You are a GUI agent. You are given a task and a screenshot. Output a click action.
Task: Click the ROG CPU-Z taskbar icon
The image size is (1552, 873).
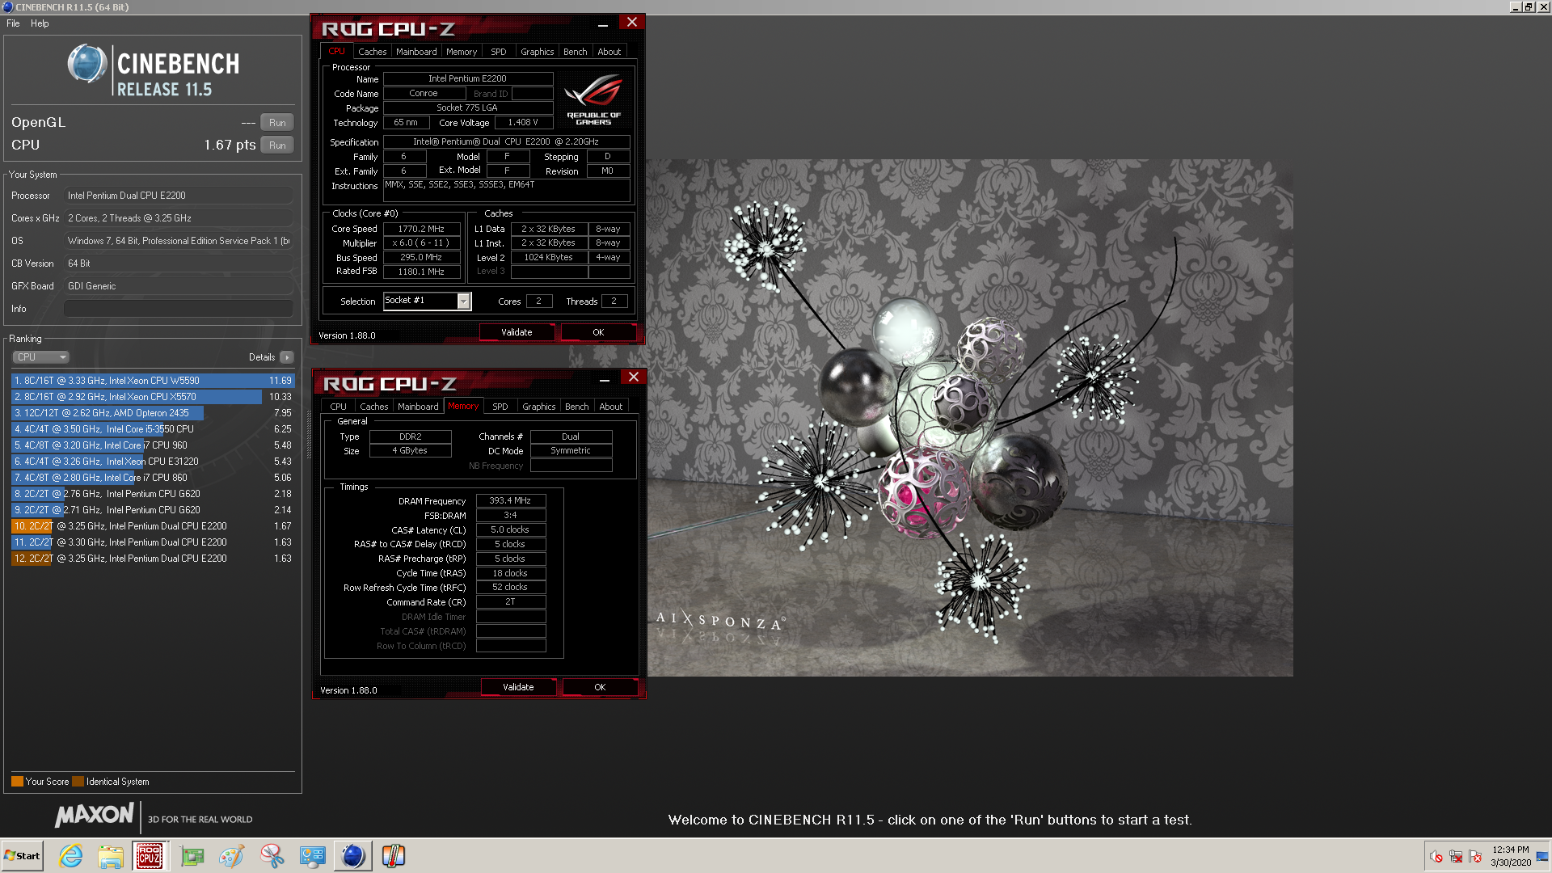150,855
